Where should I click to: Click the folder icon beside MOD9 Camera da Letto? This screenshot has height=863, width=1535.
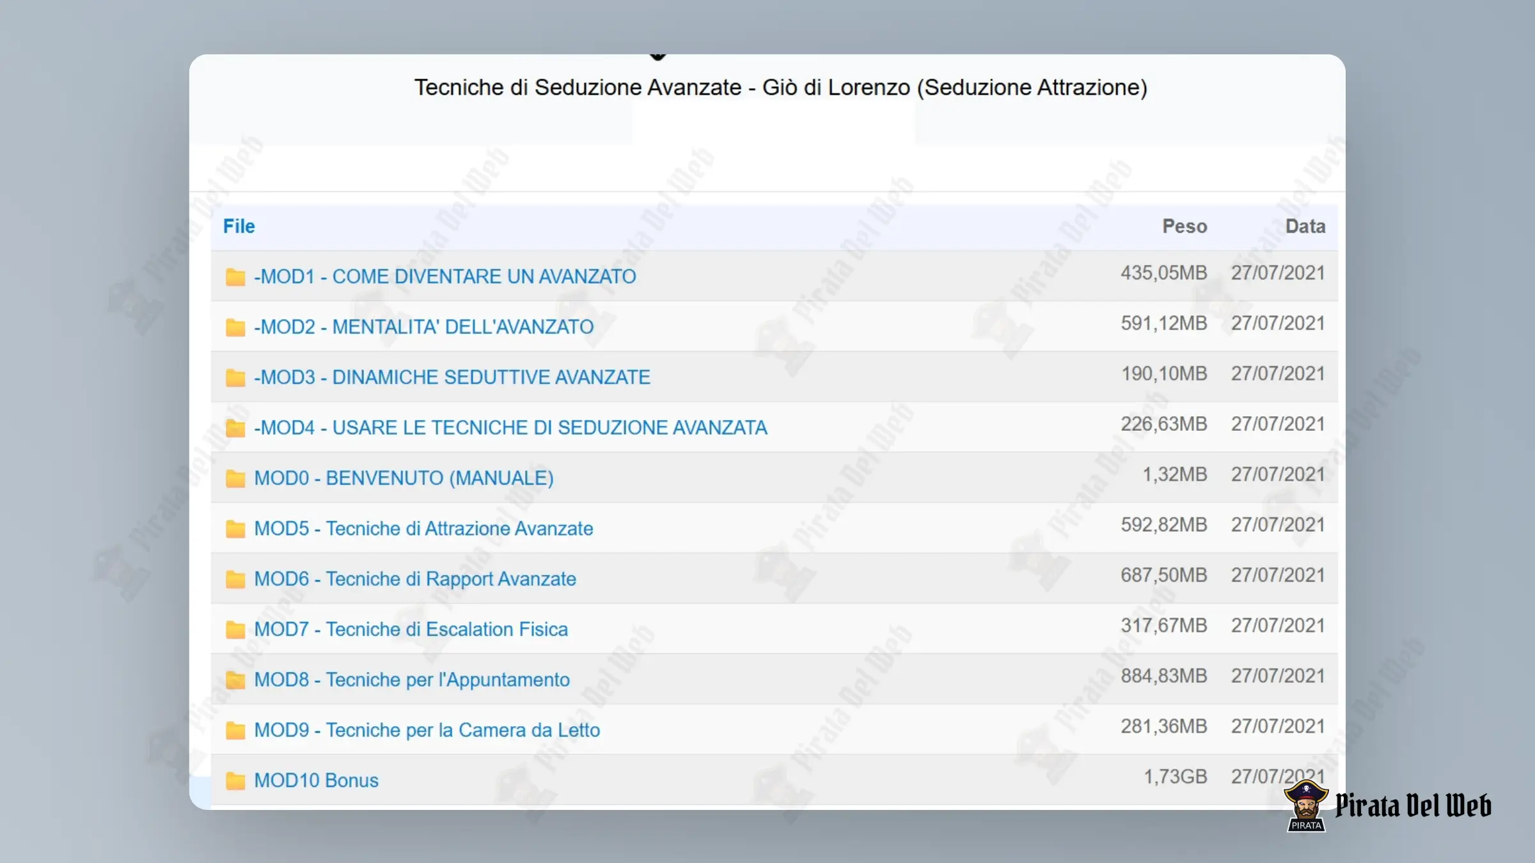(235, 730)
